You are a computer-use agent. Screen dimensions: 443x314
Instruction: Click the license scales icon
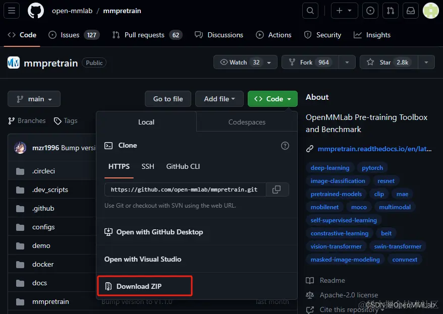pyautogui.click(x=310, y=295)
